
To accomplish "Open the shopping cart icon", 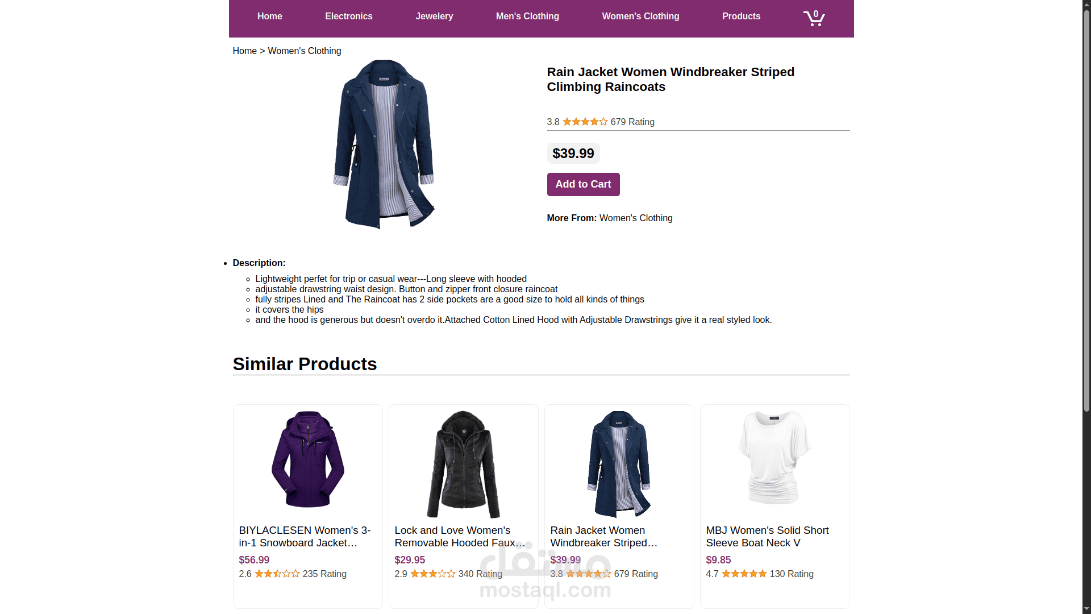I will [814, 18].
